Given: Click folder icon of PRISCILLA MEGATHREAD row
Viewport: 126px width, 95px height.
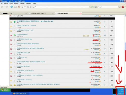Looking at the screenshot, I should [x=11, y=22].
